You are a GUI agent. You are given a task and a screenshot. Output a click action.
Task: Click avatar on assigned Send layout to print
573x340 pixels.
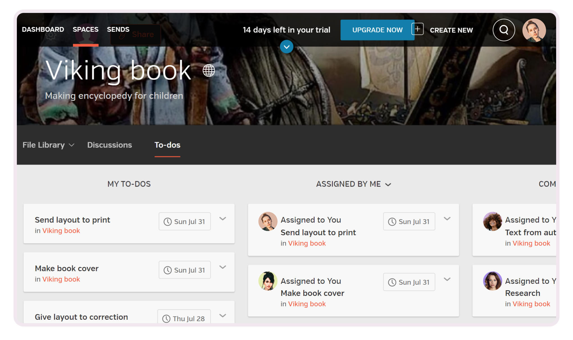[x=268, y=221]
